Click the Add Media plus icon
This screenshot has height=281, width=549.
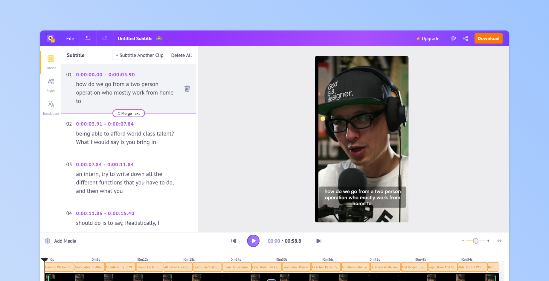[47, 241]
